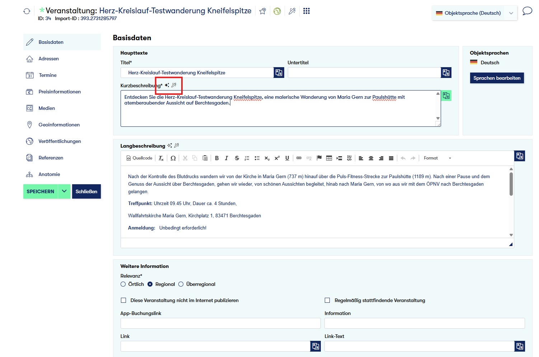Viewport: 539px width, 357px height.
Task: Click the refresh icon beside the Veranstaltung title
Action: pos(27,11)
